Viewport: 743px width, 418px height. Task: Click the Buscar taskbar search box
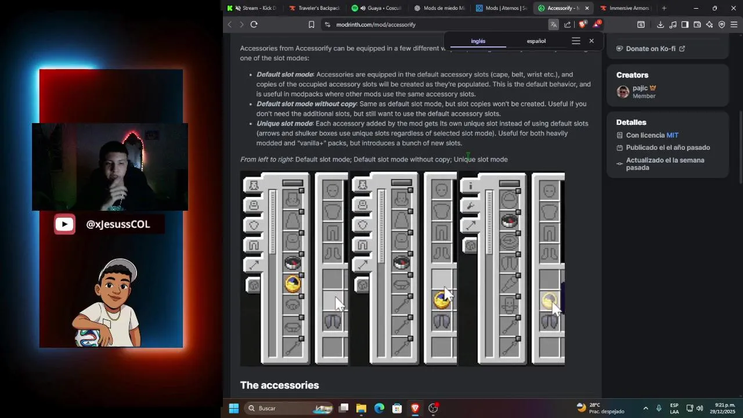288,408
